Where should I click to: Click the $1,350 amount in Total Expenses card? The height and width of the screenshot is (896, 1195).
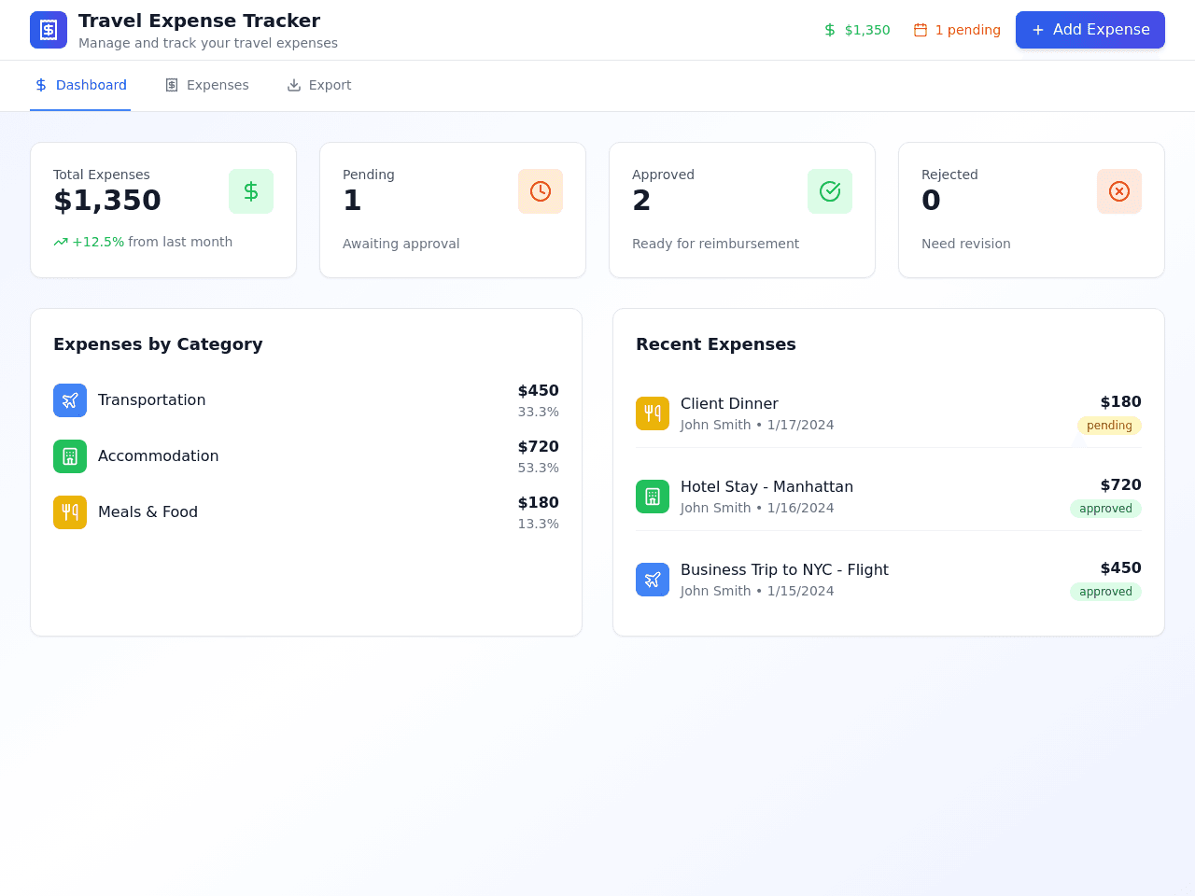pos(107,200)
